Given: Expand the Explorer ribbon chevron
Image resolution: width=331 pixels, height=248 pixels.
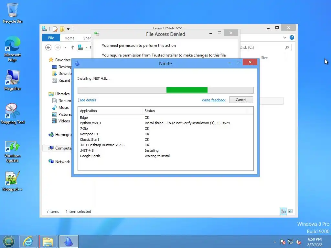Looking at the screenshot, I should pyautogui.click(x=284, y=37).
